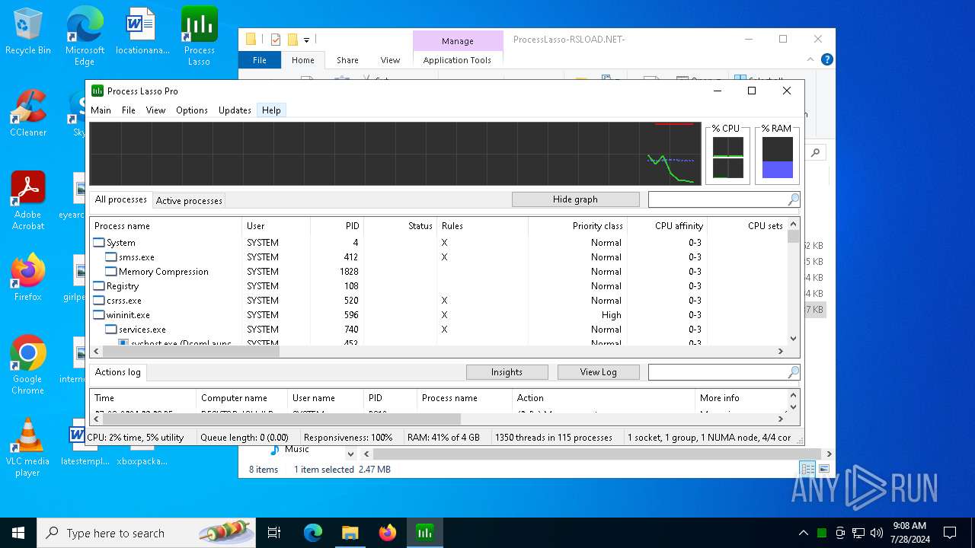
Task: Click Process Lasso taskbar button
Action: 425,533
